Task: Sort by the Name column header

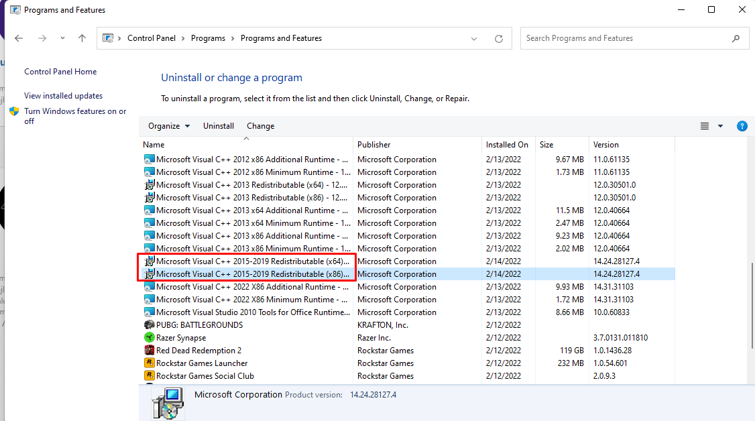Action: [247, 145]
